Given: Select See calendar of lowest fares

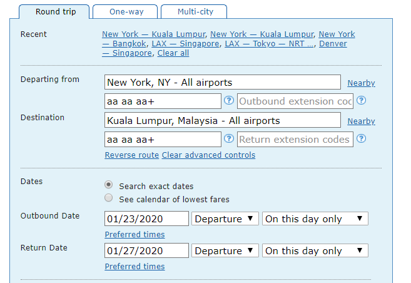Looking at the screenshot, I should 108,198.
